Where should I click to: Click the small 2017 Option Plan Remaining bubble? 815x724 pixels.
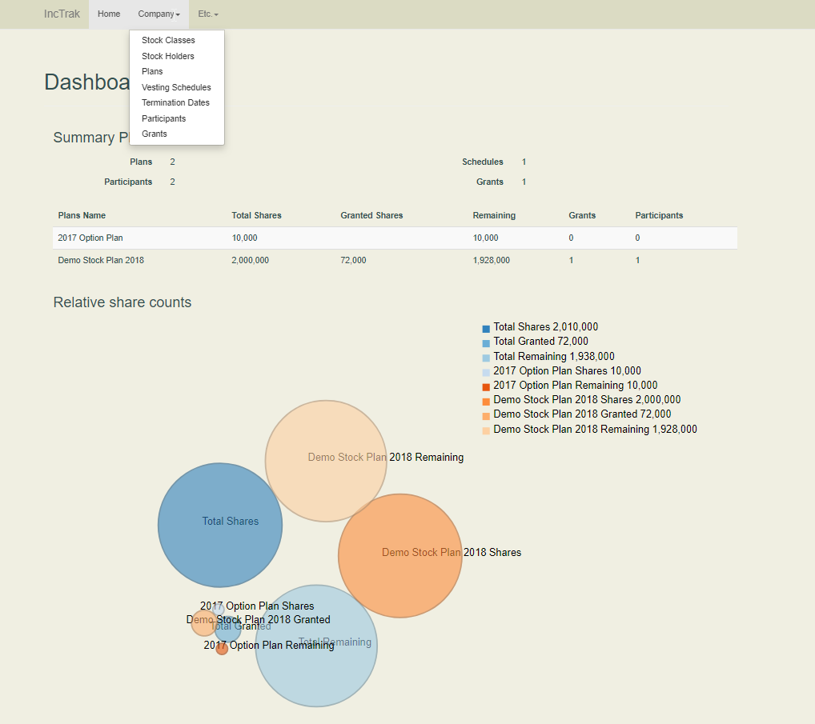tap(222, 650)
